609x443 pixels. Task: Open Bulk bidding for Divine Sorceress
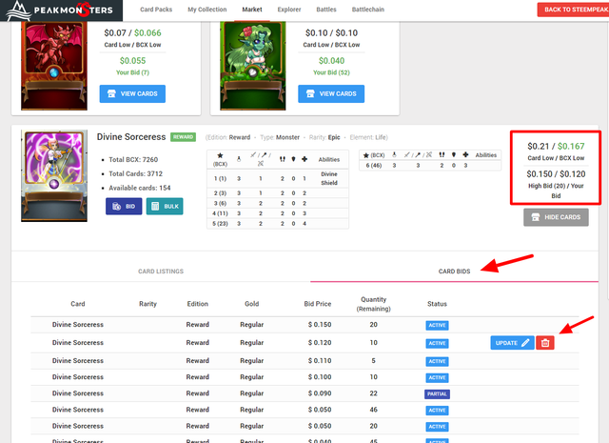pos(165,206)
